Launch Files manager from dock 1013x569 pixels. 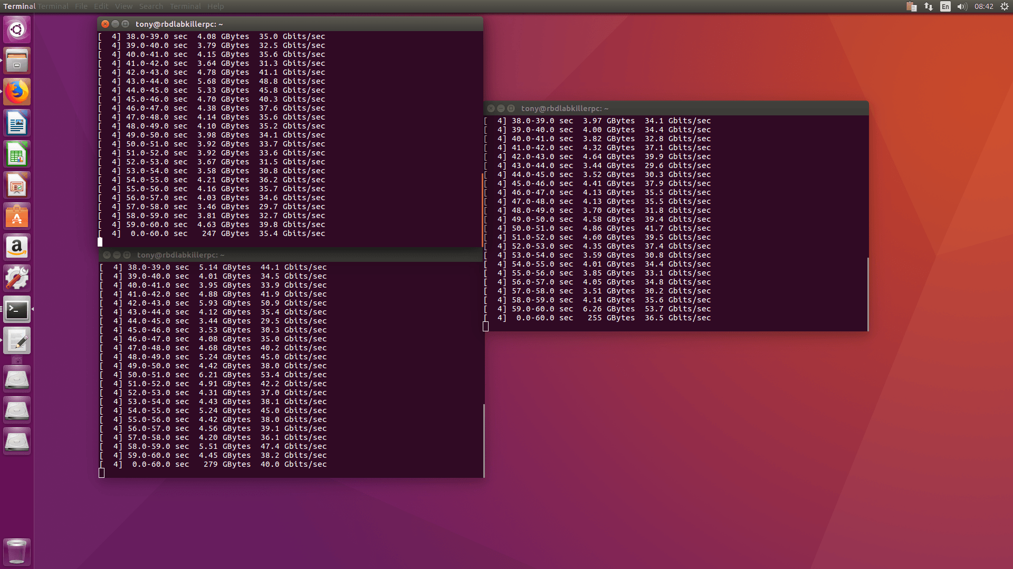17,61
